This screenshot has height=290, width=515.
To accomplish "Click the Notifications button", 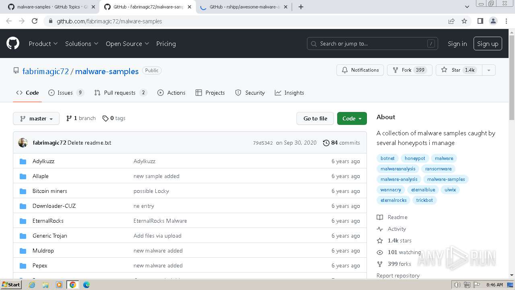I will (360, 70).
